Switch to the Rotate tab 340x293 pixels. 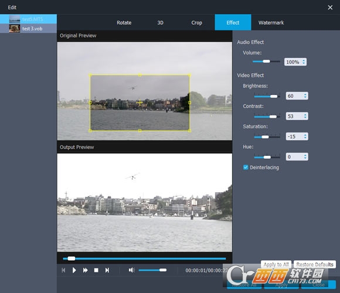pyautogui.click(x=124, y=22)
